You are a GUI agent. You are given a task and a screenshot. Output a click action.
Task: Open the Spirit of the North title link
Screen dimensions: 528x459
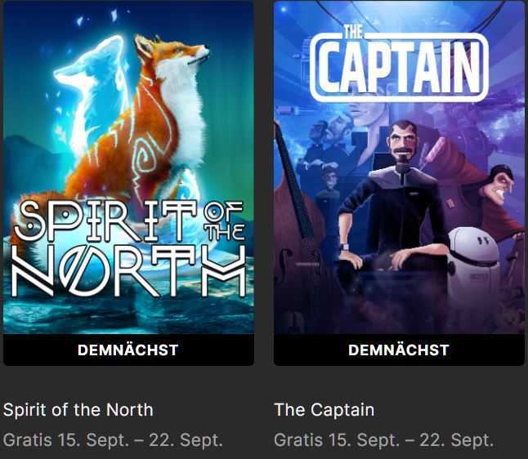[78, 410]
